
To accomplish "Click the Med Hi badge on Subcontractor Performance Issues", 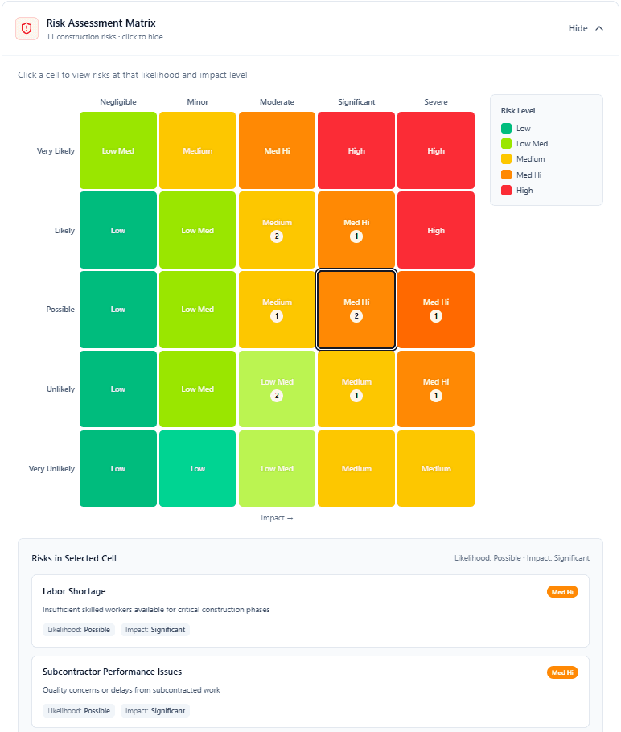I will (x=562, y=672).
